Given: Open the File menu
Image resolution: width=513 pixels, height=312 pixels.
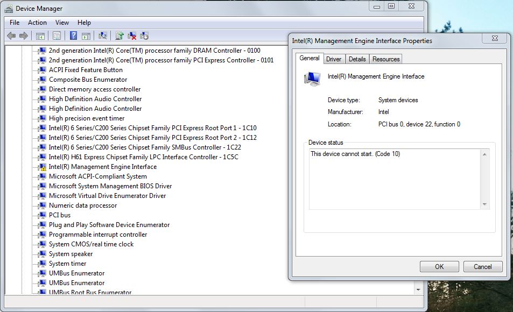Looking at the screenshot, I should pos(15,23).
